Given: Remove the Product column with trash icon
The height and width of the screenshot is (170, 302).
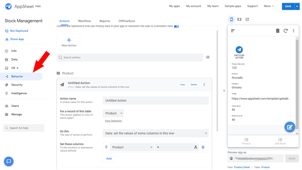Looking at the screenshot, I should coord(203,147).
